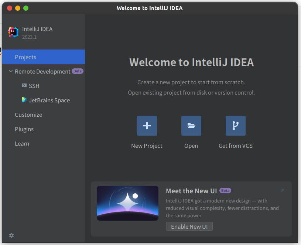
Task: Open the New Project creation dialog
Action: click(x=147, y=126)
